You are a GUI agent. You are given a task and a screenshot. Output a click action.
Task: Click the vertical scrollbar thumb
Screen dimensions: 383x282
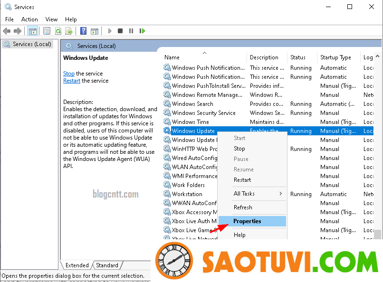click(x=377, y=235)
